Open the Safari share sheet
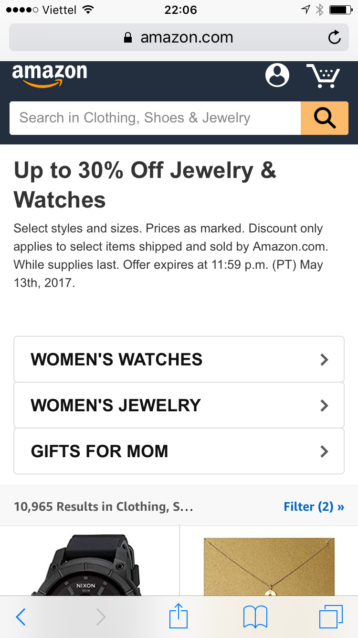Screen dimensions: 358x638 pos(179,616)
